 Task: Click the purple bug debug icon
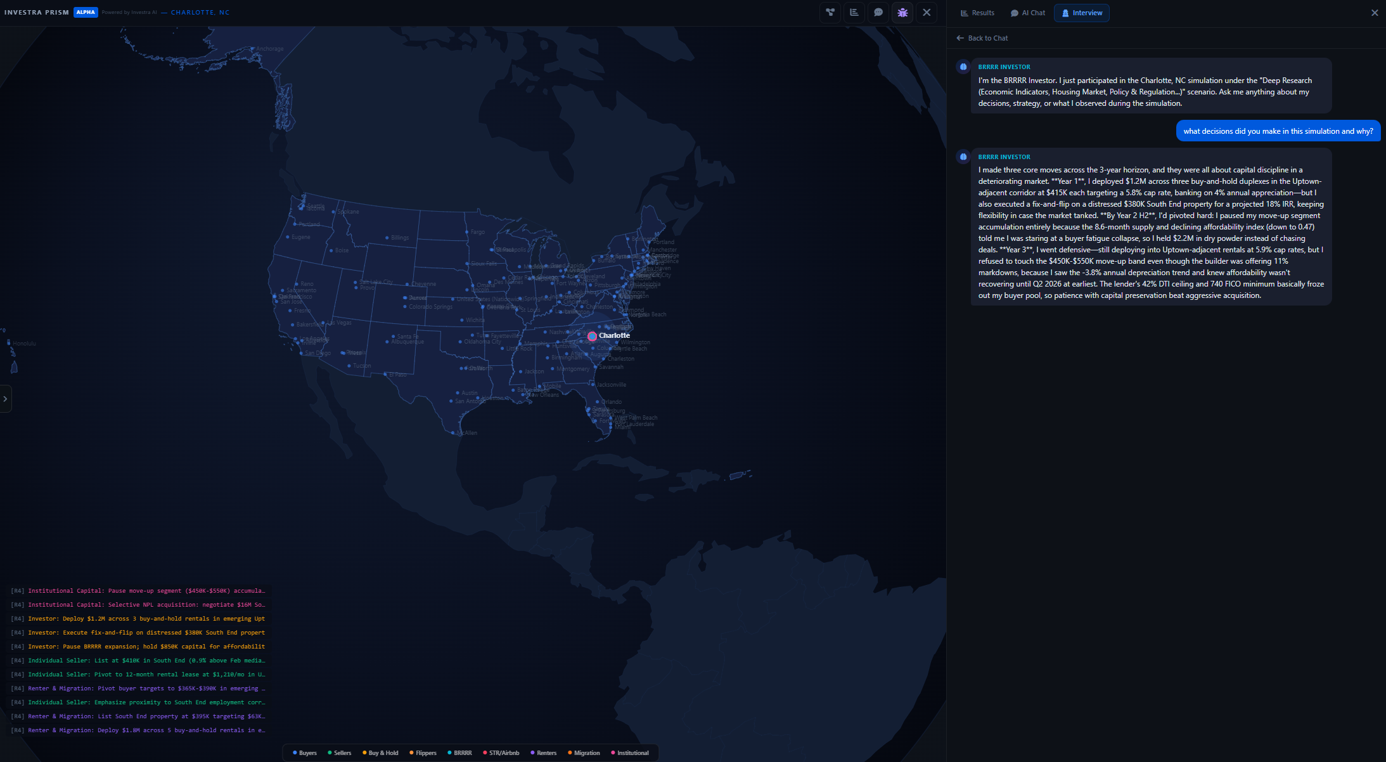[x=902, y=13]
